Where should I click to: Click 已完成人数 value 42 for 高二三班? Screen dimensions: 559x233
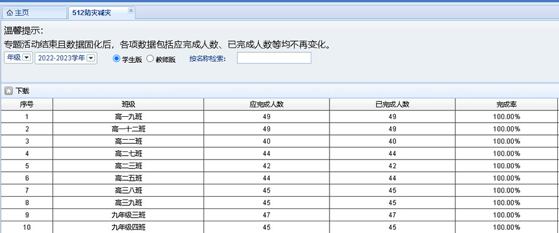[x=392, y=166]
